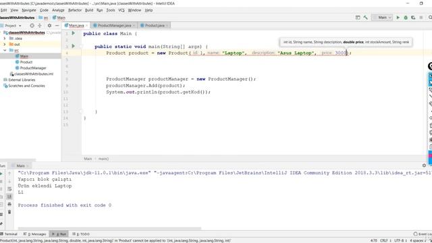Open the Terminal tool window
432x243 pixels.
pos(9,234)
